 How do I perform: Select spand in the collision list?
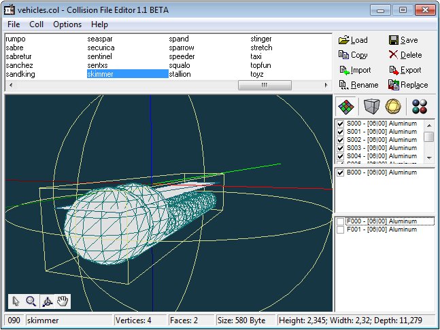coord(179,39)
